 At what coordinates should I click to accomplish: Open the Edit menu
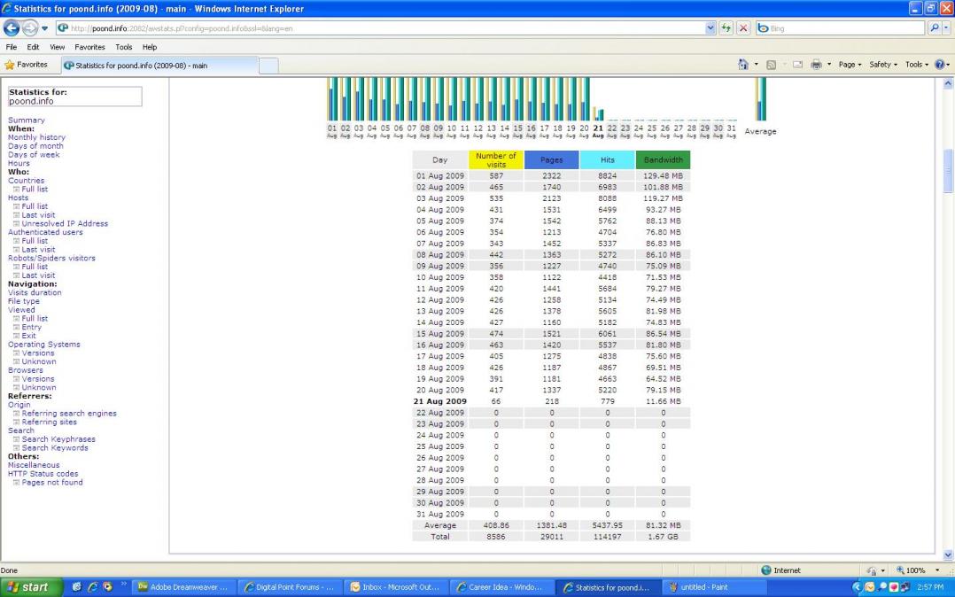[x=33, y=47]
